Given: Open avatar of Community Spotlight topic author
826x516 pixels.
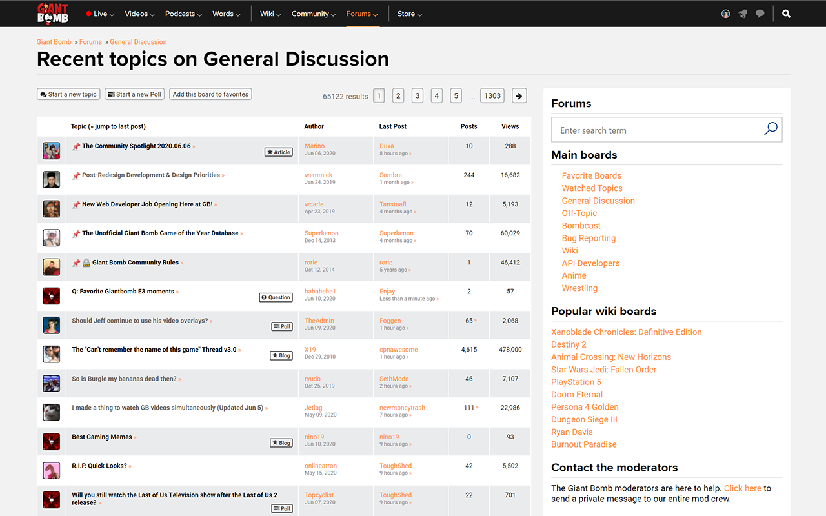Looking at the screenshot, I should pyautogui.click(x=52, y=151).
